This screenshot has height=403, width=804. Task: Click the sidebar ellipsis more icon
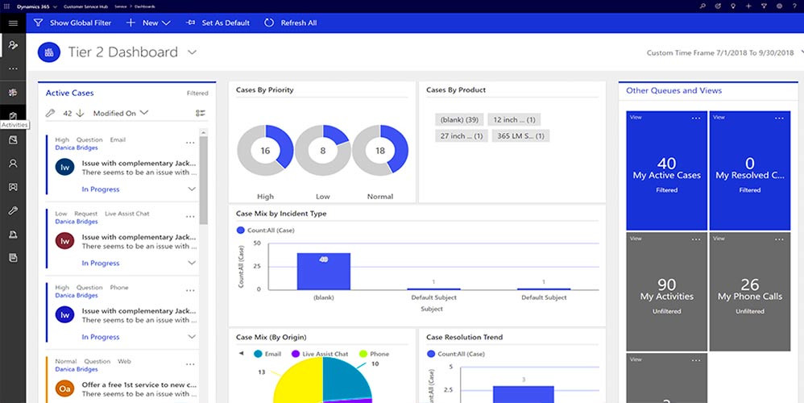[13, 69]
